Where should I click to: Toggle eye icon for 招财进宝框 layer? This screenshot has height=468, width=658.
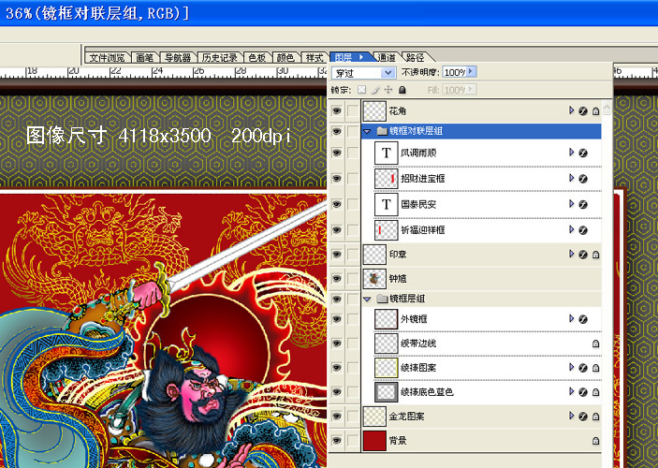[337, 179]
